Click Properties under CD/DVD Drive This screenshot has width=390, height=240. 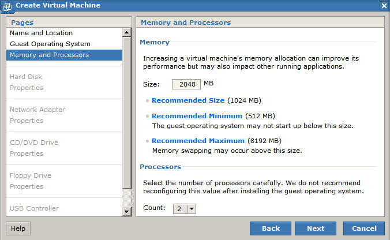(27, 153)
